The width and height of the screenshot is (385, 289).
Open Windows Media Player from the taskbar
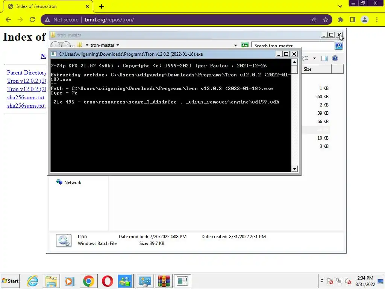tap(70, 281)
